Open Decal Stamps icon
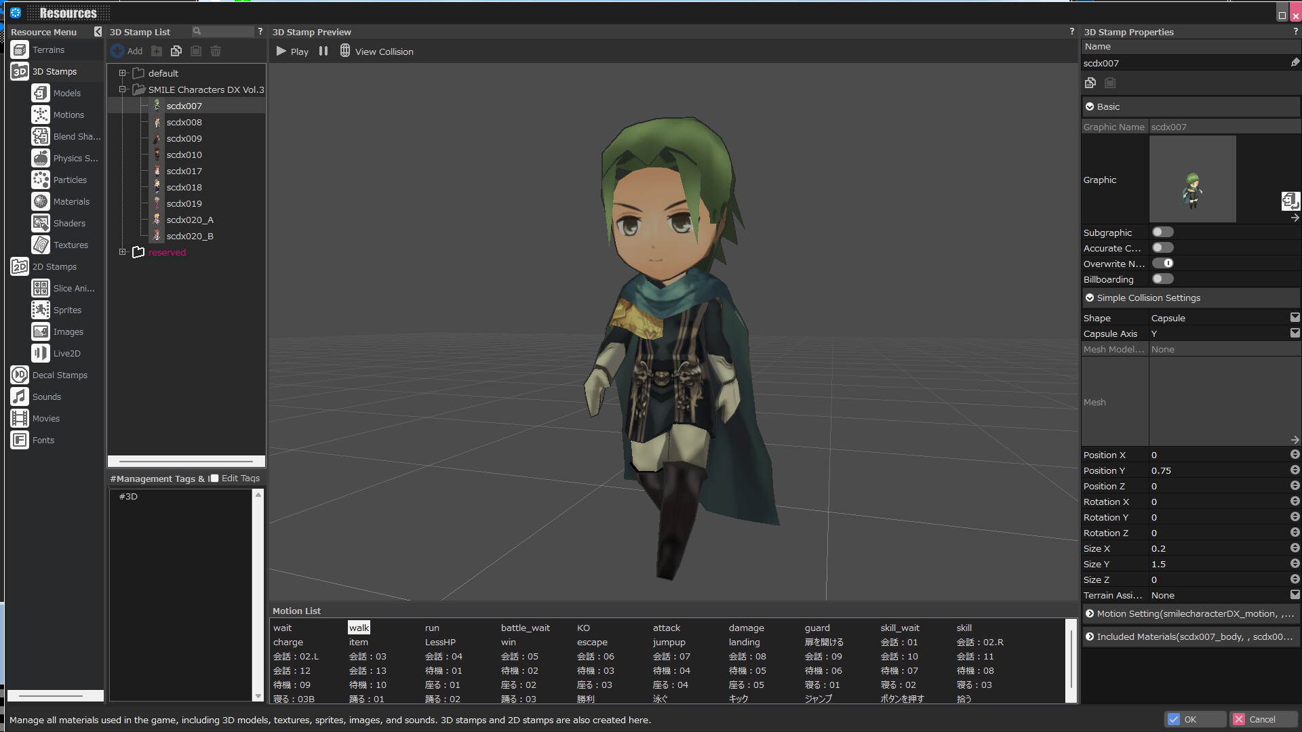Viewport: 1302px width, 732px height. point(20,375)
